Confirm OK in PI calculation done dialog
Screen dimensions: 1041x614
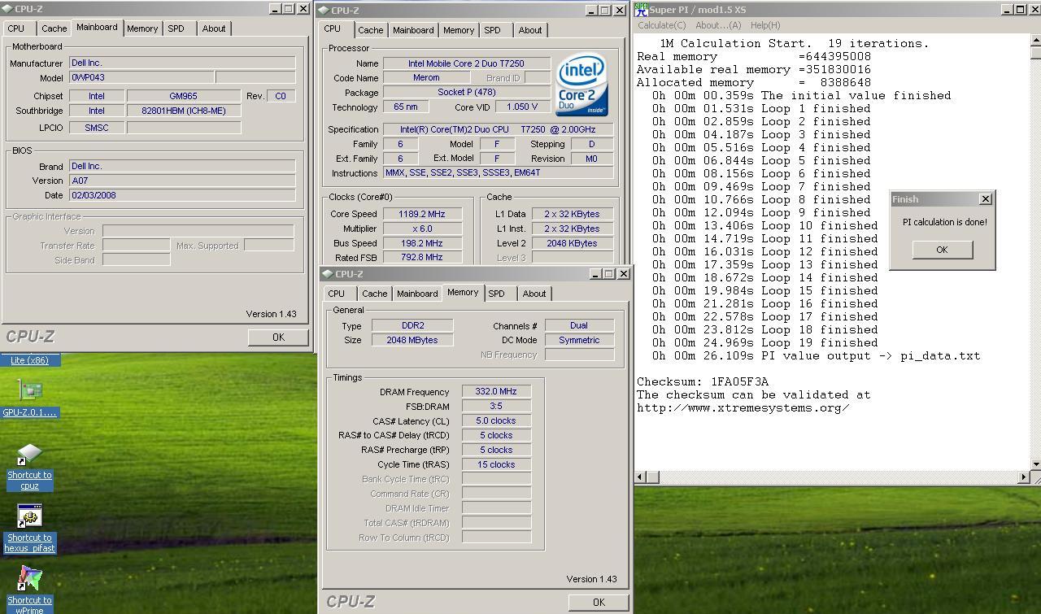[942, 250]
